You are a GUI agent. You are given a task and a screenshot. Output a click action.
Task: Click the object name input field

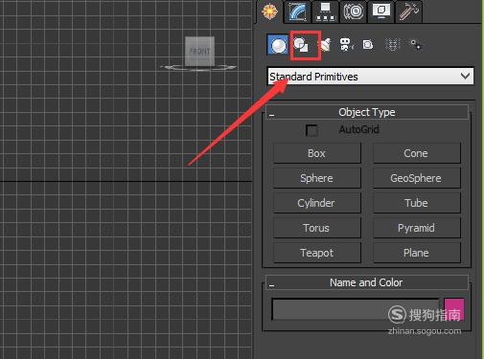click(x=356, y=309)
